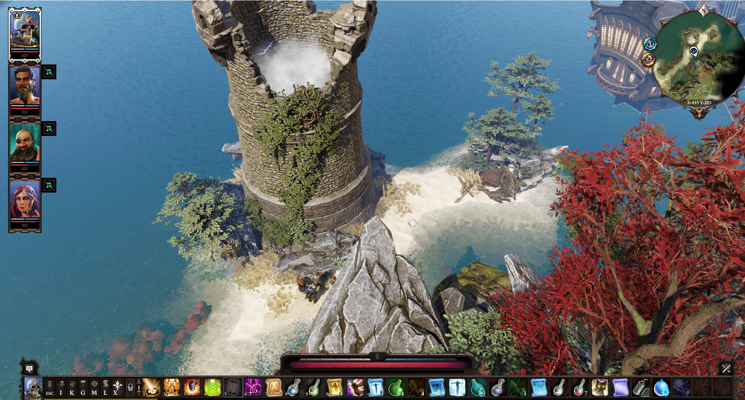Click the gold torch button beside the minimap
Image resolution: width=745 pixels, height=400 pixels.
(648, 59)
